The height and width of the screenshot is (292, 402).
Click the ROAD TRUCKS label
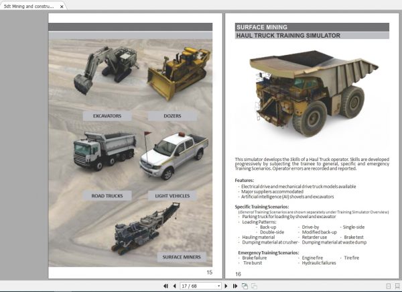click(x=107, y=196)
